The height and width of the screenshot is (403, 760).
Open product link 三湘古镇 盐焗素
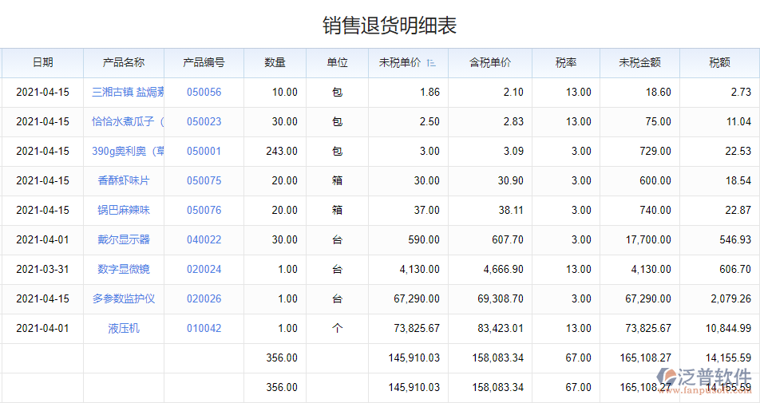coord(128,93)
